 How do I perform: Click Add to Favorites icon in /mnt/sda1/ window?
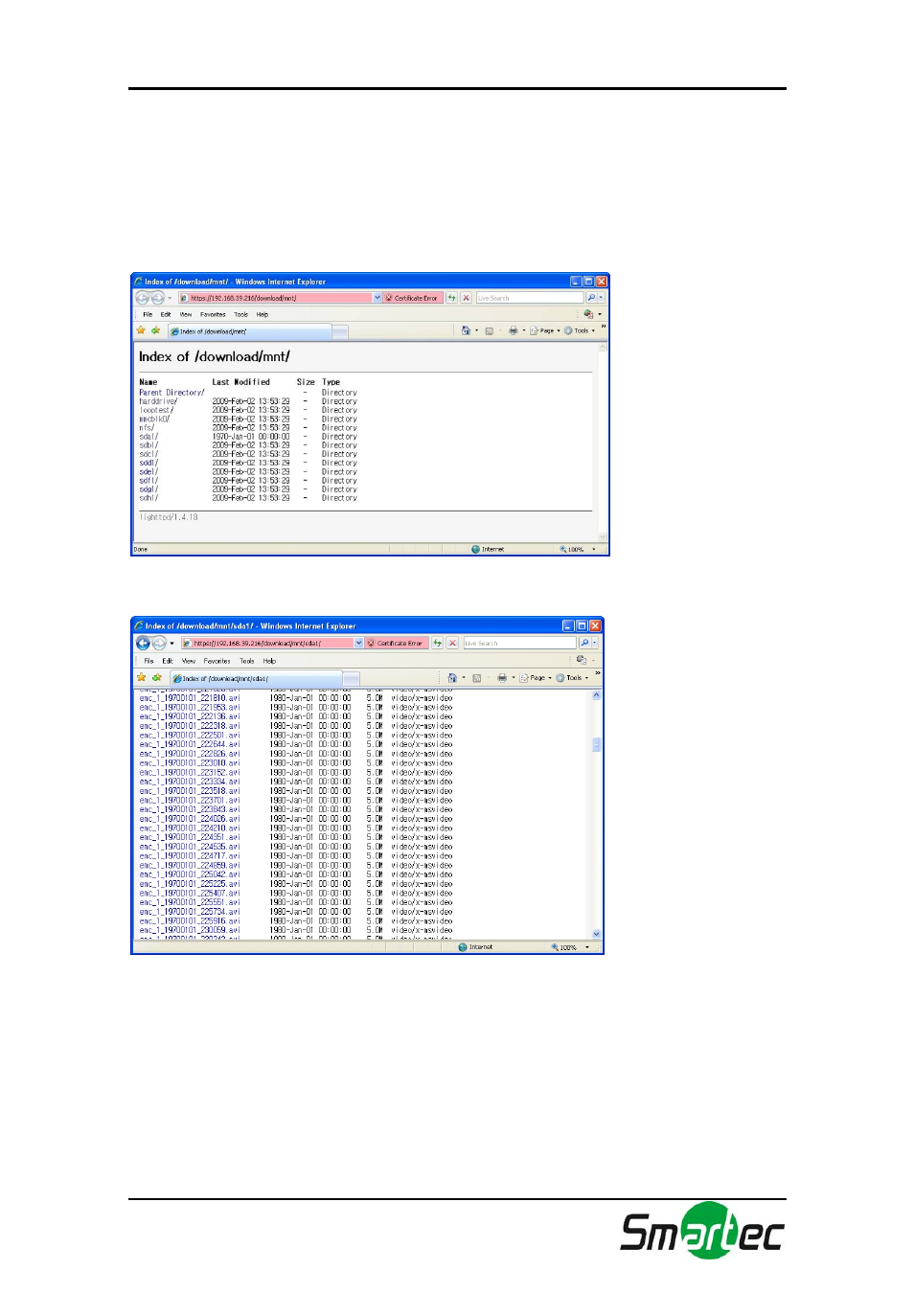pos(156,677)
